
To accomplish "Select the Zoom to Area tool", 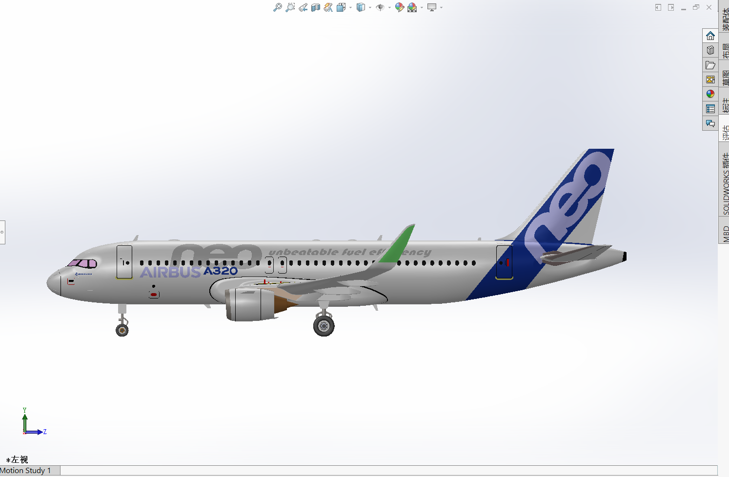I will [290, 7].
